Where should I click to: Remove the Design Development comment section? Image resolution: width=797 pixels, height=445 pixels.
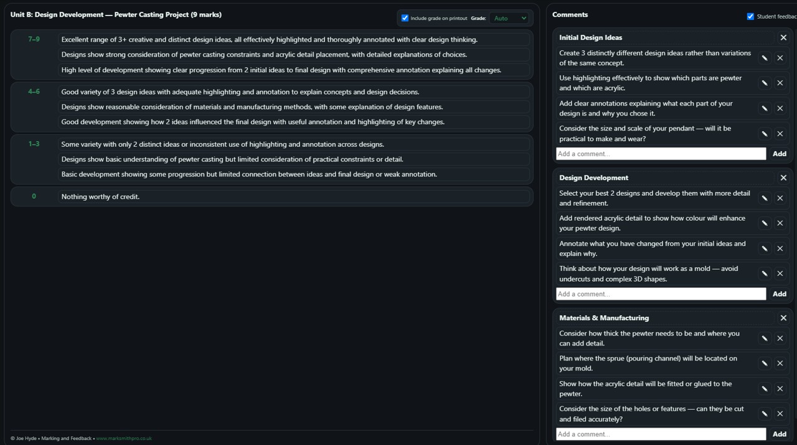coord(783,178)
